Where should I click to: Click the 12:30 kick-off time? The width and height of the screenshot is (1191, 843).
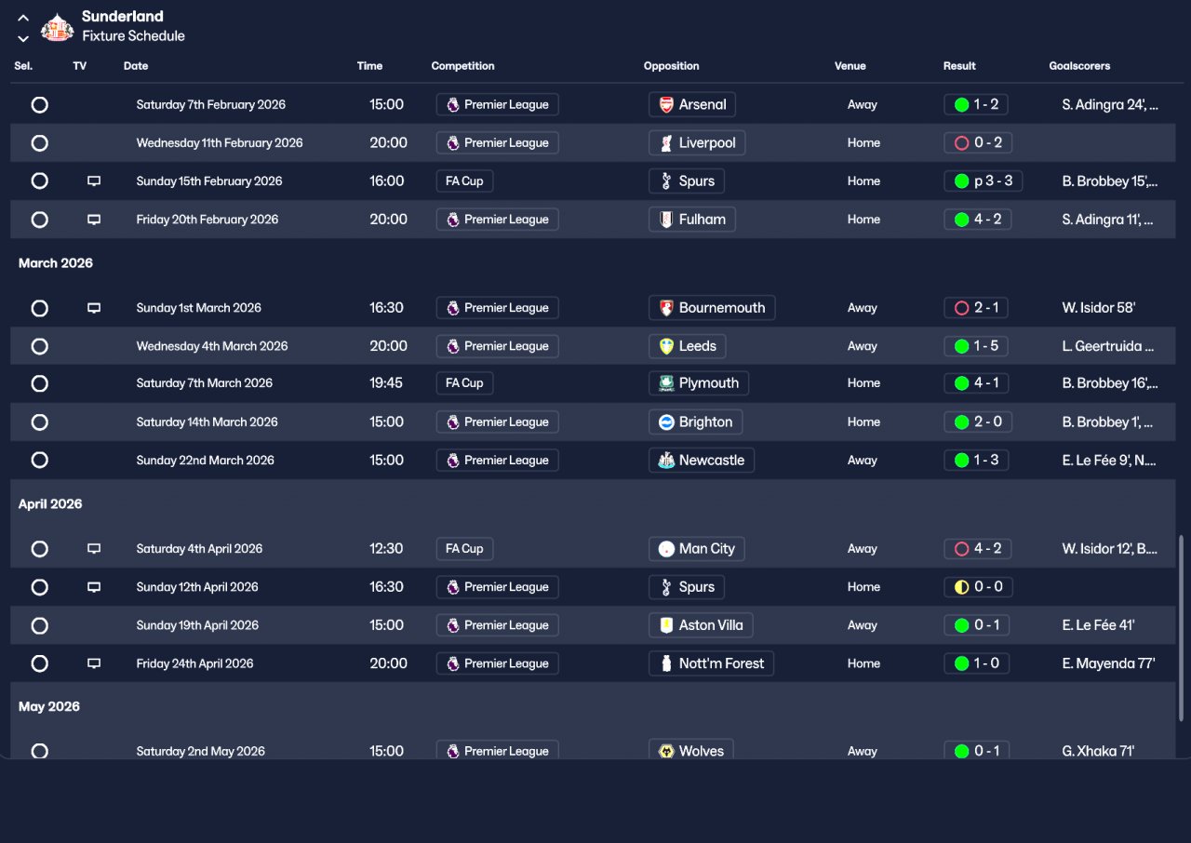386,549
